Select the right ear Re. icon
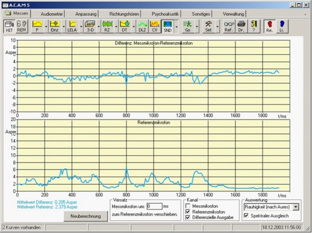 (x=270, y=27)
